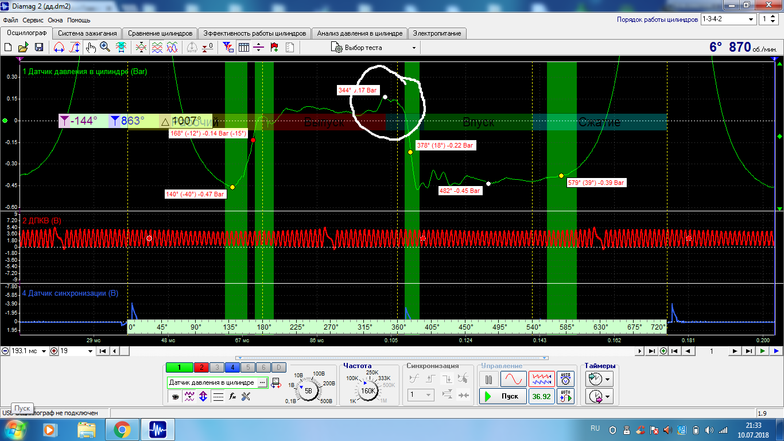Open the fx math function icon

(232, 396)
